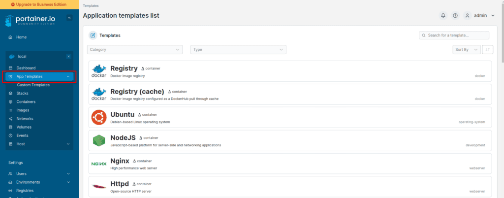This screenshot has height=198, width=504.
Task: Select the Registry (cache) template title
Action: [137, 92]
